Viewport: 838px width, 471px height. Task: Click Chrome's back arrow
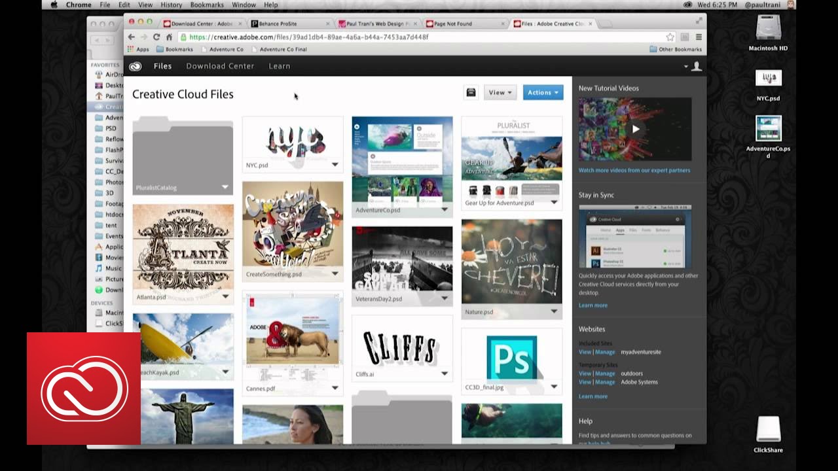pos(132,37)
